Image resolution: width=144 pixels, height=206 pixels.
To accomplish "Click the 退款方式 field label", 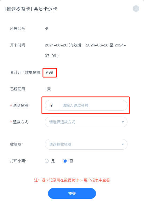I will [21, 122].
